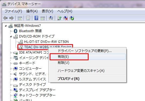
Task: Click the Back arrow toolbar icon
Action: coord(5,18)
